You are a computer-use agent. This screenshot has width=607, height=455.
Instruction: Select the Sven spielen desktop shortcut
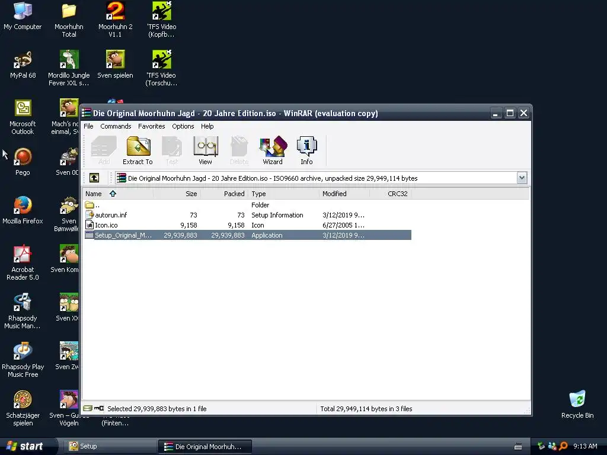coord(115,65)
